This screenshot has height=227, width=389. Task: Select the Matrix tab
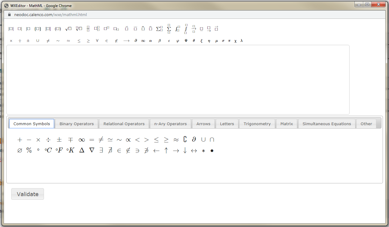(287, 124)
